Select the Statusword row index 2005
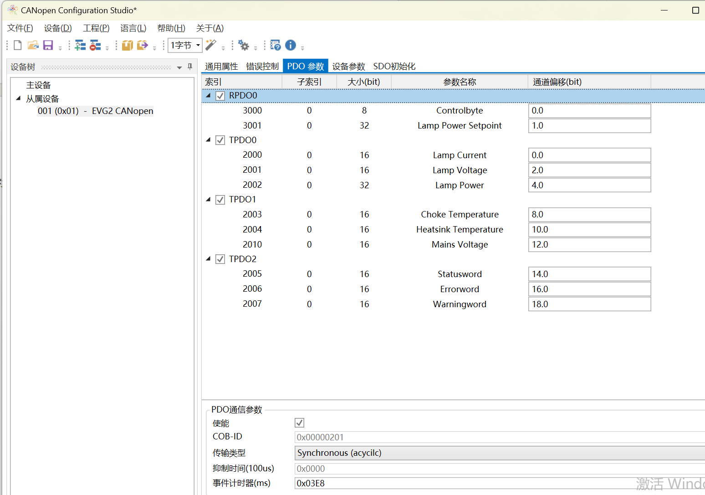This screenshot has width=705, height=495. click(x=252, y=273)
